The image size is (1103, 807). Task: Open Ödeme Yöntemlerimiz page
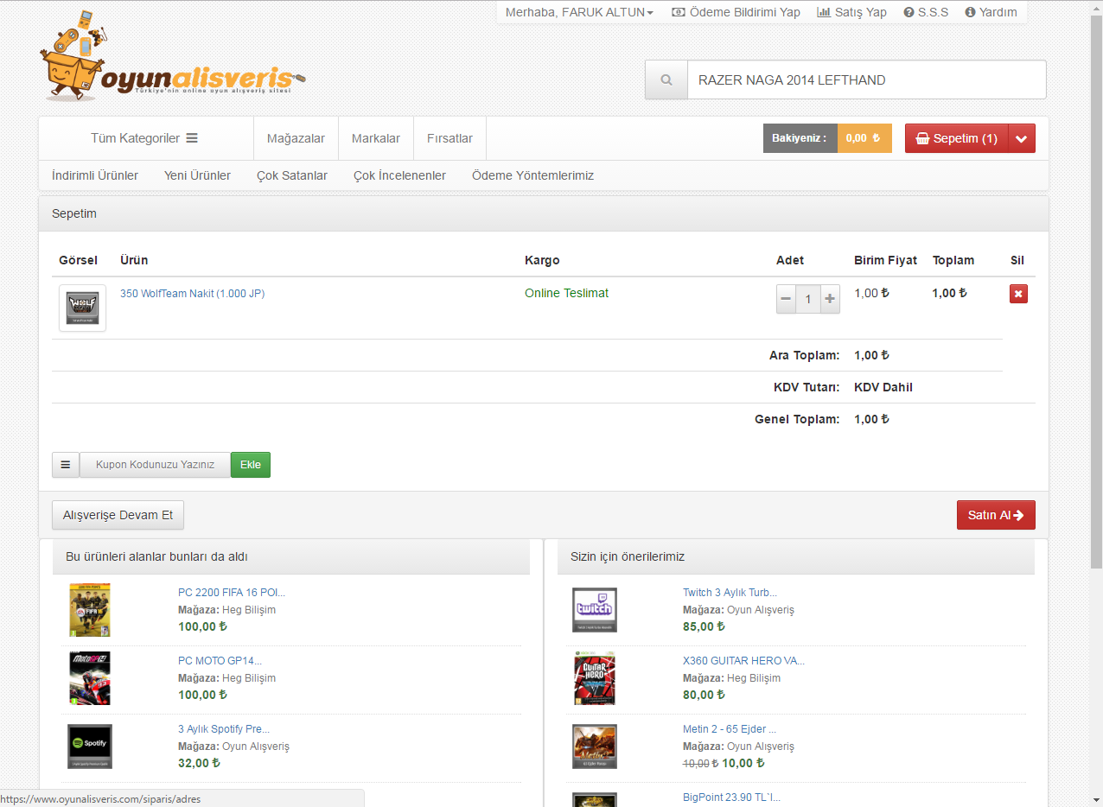[x=532, y=175]
